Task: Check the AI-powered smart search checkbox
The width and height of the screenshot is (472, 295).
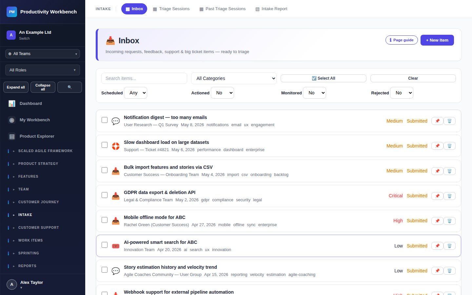Action: 105,245
